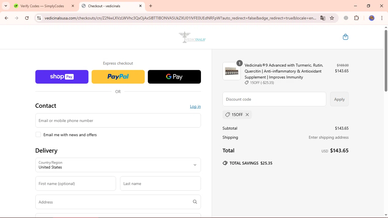Click the scrollbar down arrow

(x=386, y=215)
